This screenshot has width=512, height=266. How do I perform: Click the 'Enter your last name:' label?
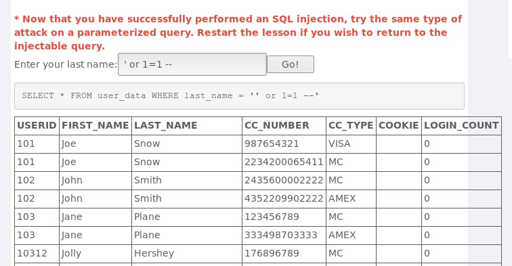(x=66, y=64)
